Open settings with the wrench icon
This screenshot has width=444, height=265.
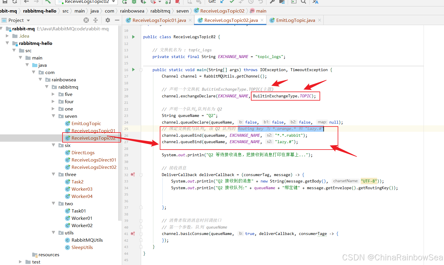(x=272, y=2)
